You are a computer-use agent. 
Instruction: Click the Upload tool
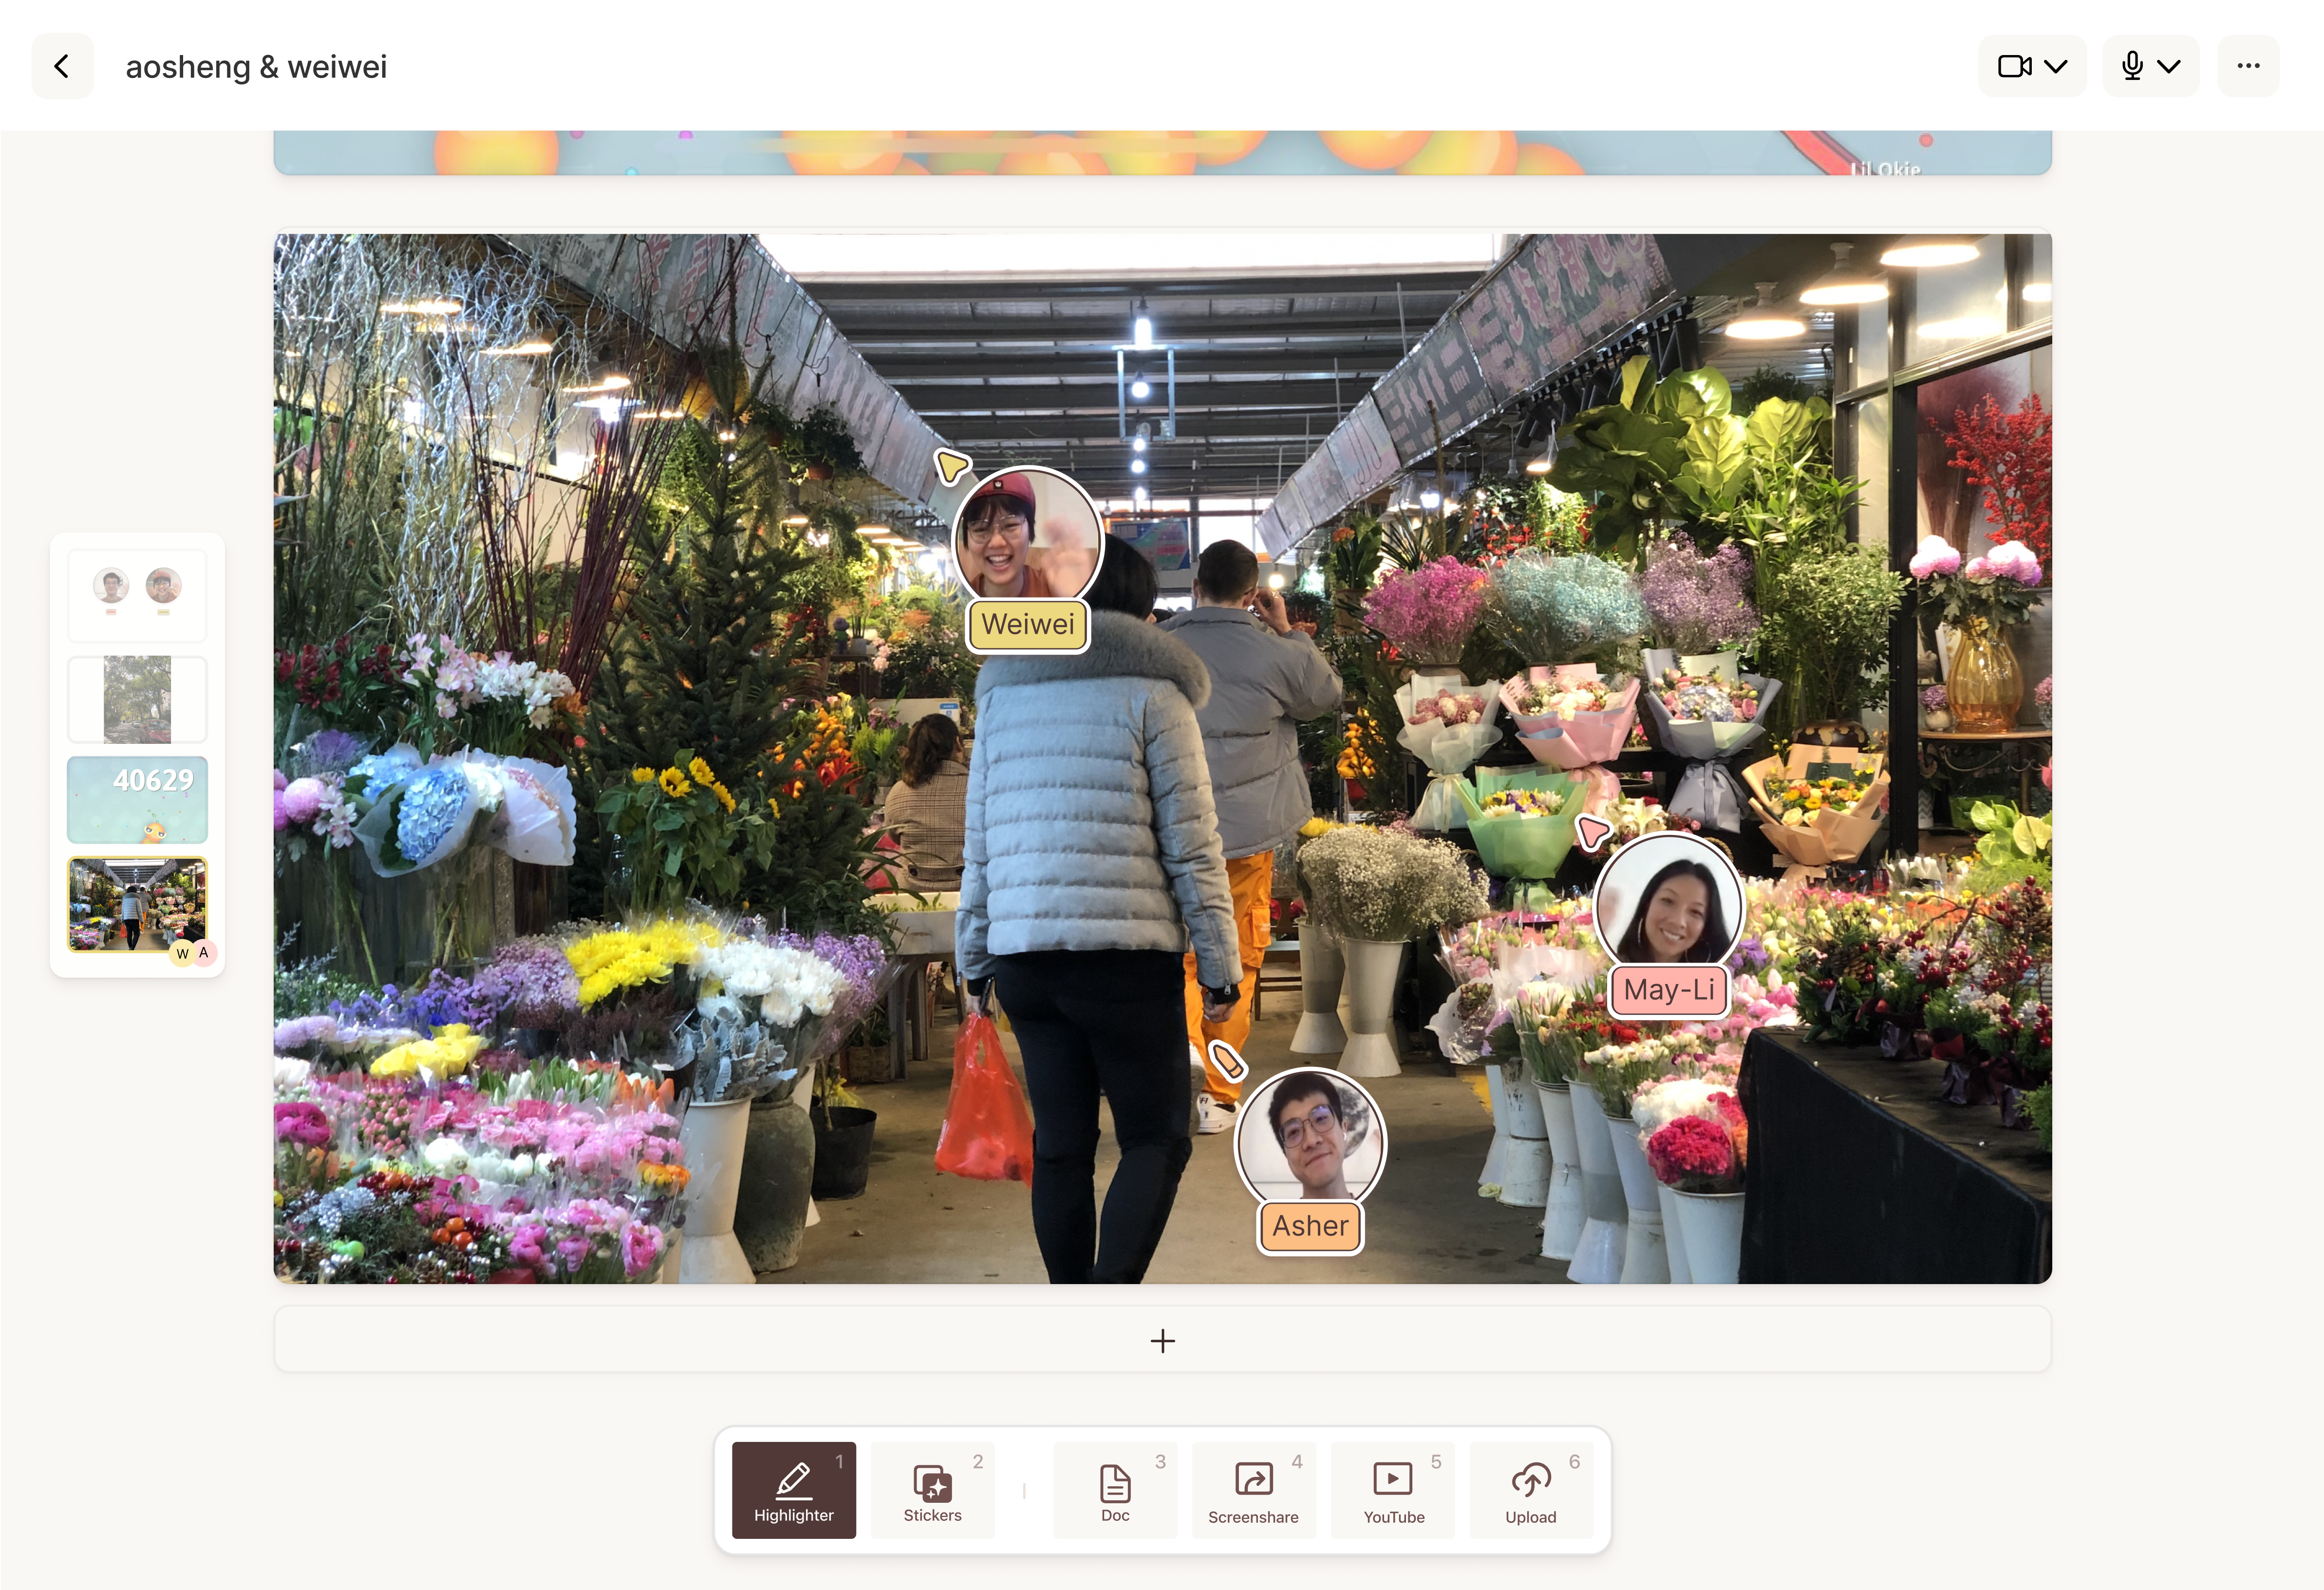tap(1530, 1489)
